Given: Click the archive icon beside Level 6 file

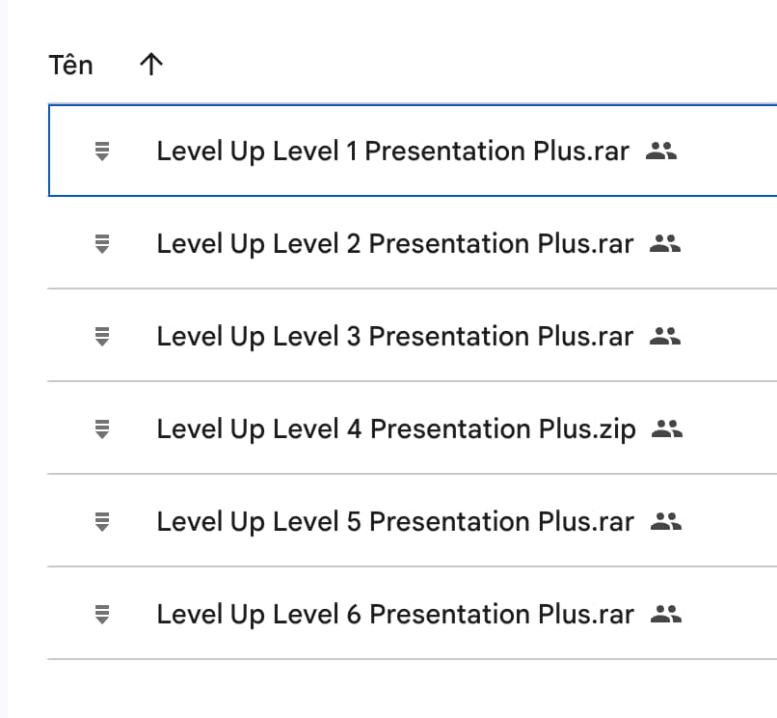Looking at the screenshot, I should tap(101, 614).
